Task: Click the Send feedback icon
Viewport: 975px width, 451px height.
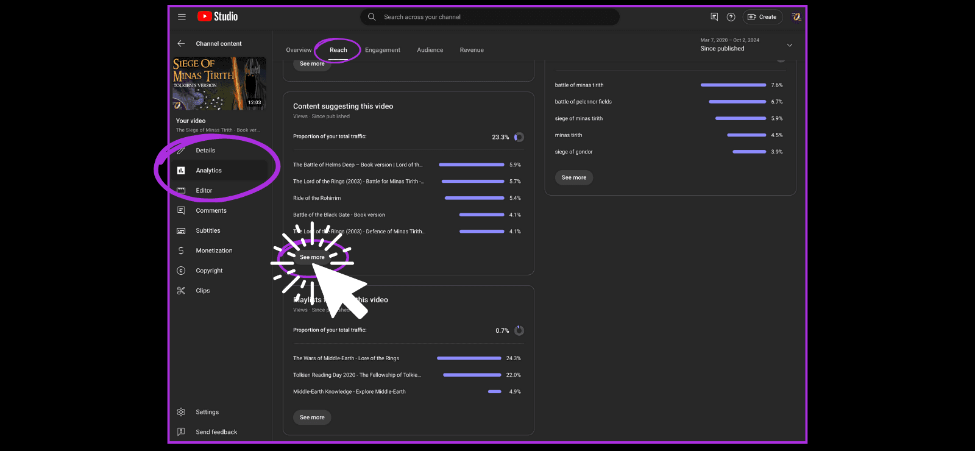Action: [x=181, y=432]
